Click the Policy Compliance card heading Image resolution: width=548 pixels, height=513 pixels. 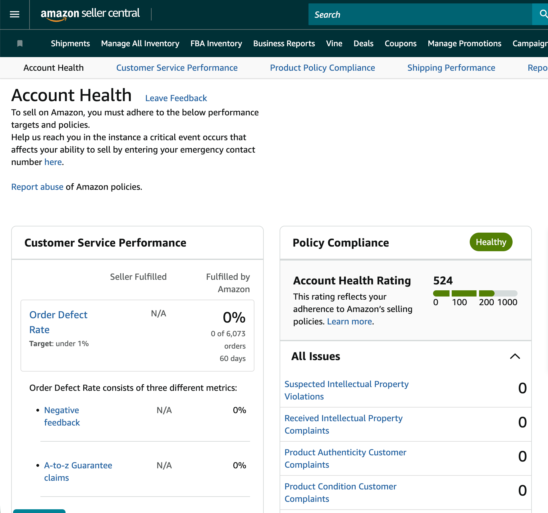[x=340, y=243]
